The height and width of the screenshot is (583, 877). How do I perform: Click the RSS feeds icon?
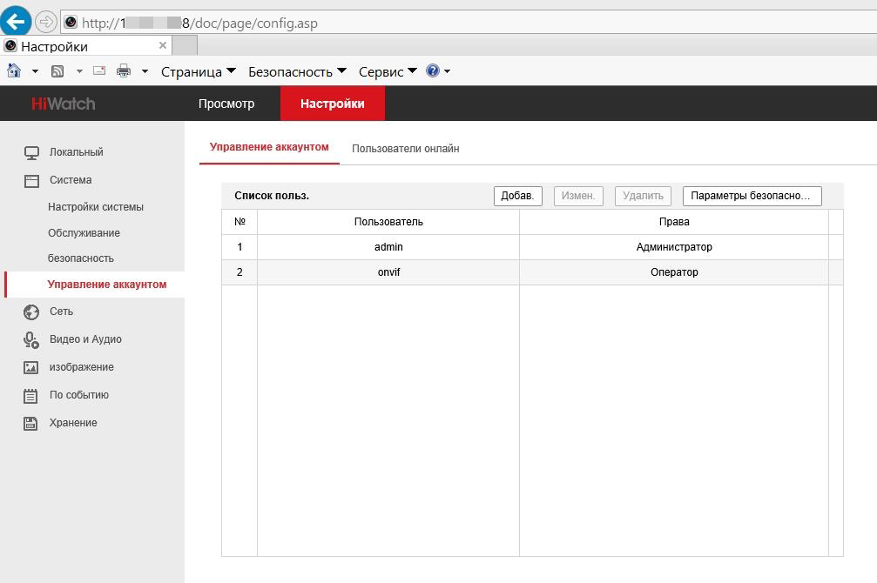(x=57, y=71)
